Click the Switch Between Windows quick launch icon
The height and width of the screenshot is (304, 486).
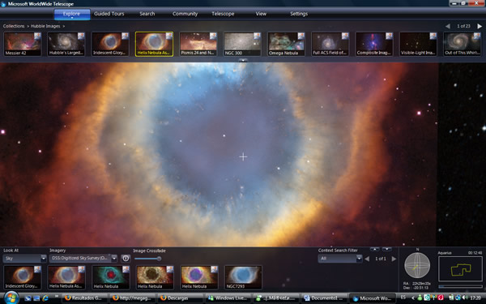click(36, 298)
